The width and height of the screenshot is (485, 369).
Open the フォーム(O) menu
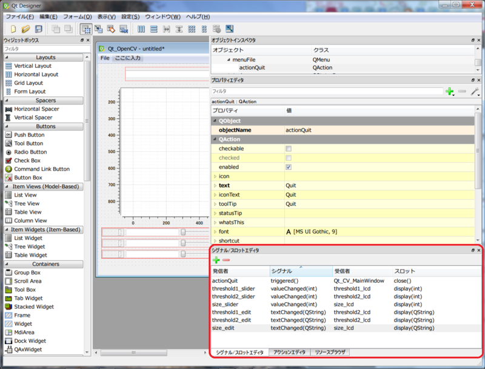coord(78,17)
